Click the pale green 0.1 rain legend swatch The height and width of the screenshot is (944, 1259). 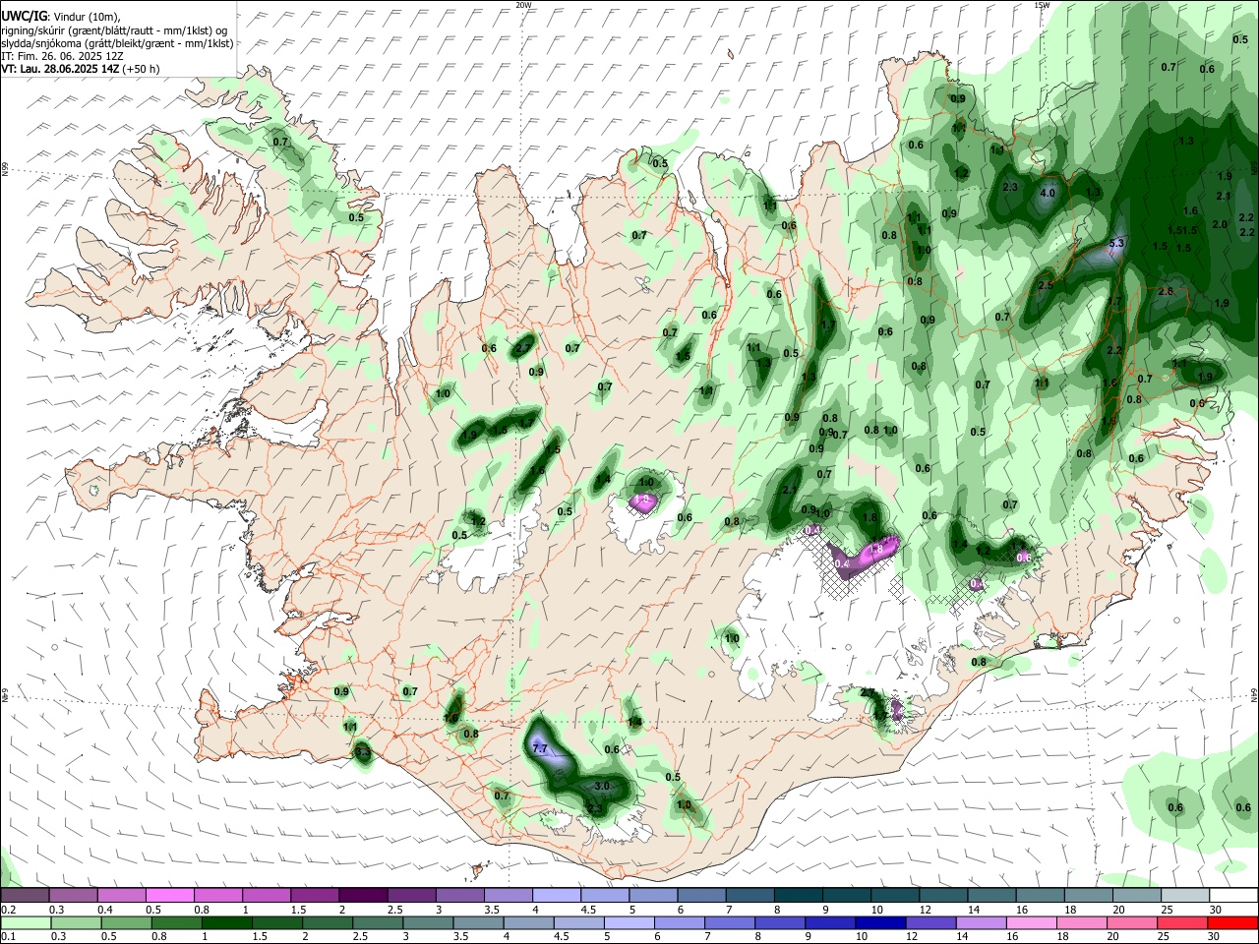tap(25, 922)
